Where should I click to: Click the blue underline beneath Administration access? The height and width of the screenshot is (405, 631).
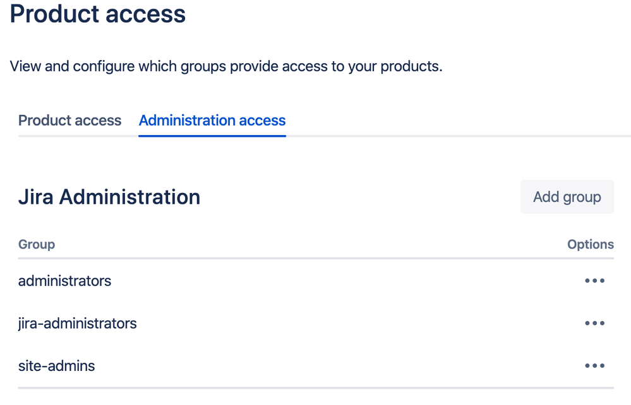pyautogui.click(x=212, y=135)
